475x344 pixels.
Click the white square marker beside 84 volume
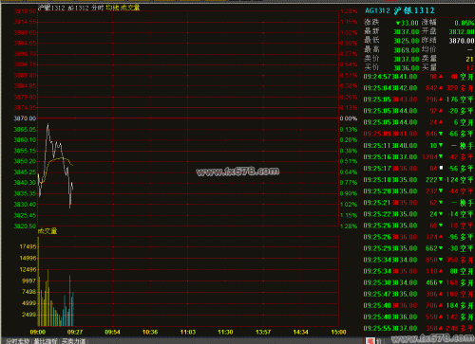(x=441, y=168)
